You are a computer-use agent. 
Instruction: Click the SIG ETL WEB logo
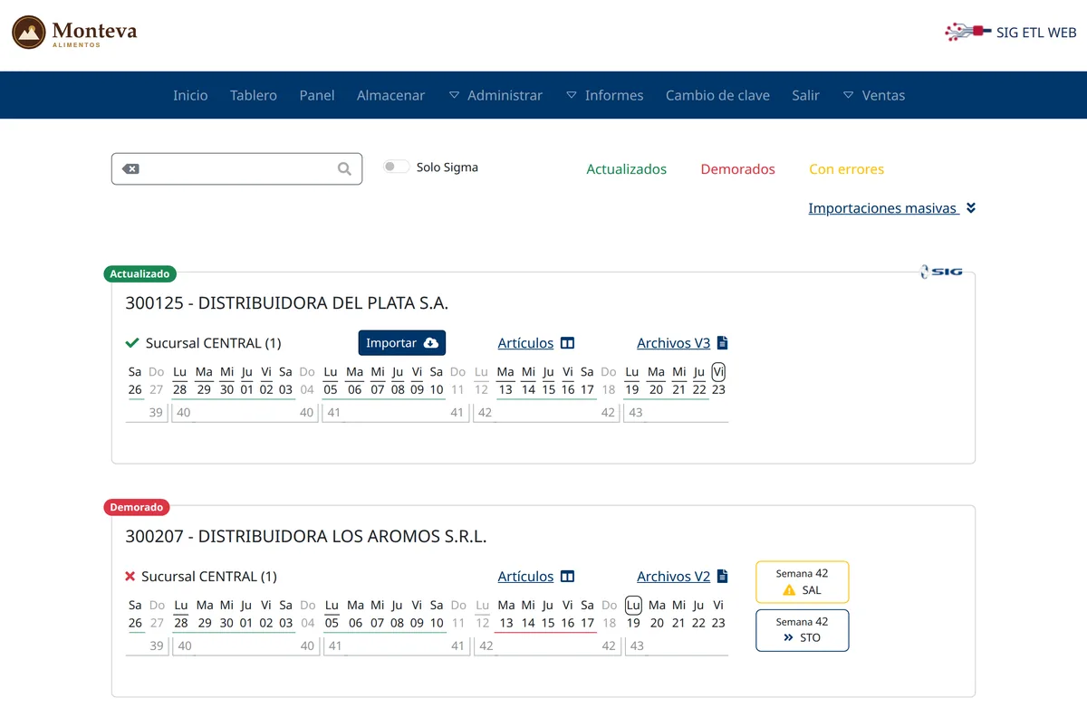[1011, 32]
